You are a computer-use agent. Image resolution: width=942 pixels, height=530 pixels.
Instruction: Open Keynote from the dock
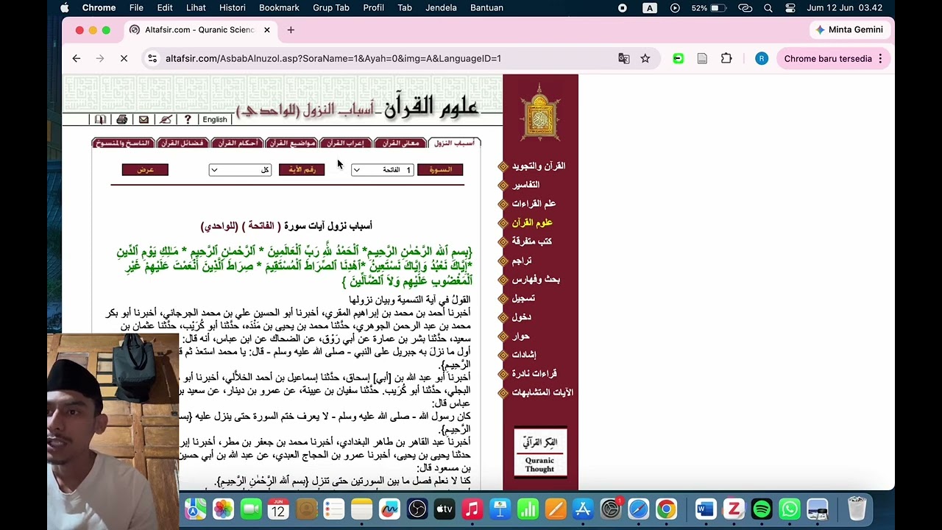coord(500,509)
